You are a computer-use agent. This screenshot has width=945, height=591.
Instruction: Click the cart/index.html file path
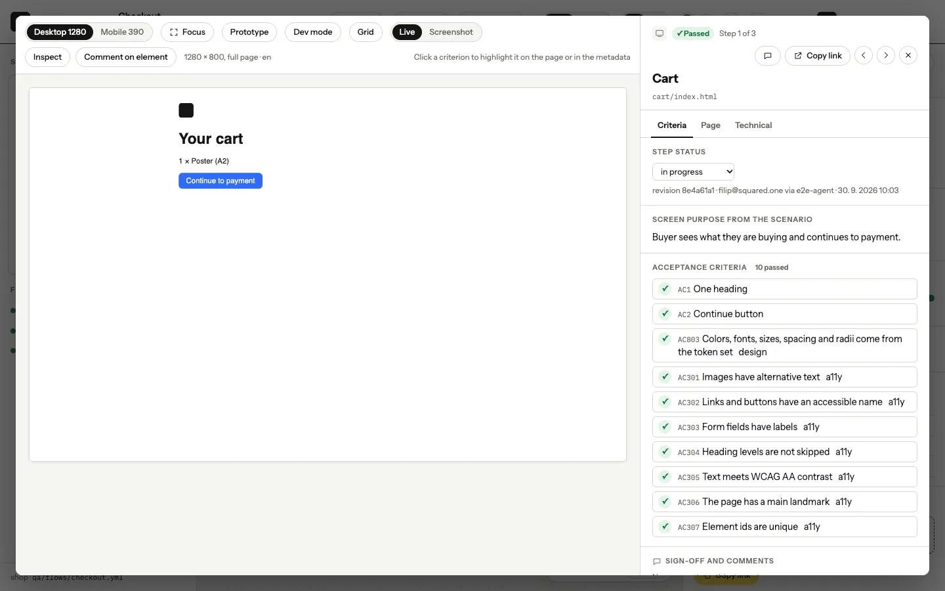[684, 97]
